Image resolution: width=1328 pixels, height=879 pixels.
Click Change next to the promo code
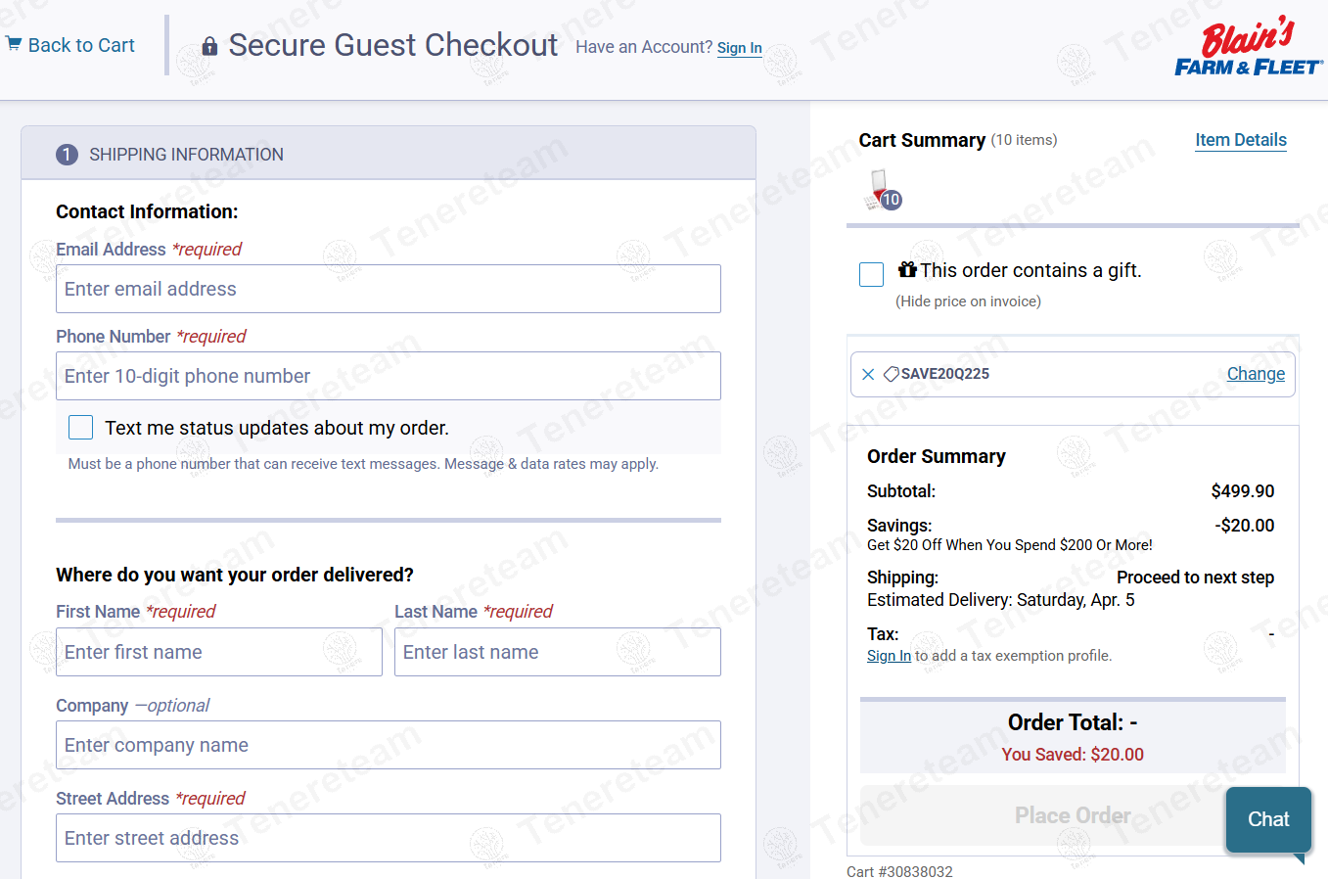pos(1256,374)
